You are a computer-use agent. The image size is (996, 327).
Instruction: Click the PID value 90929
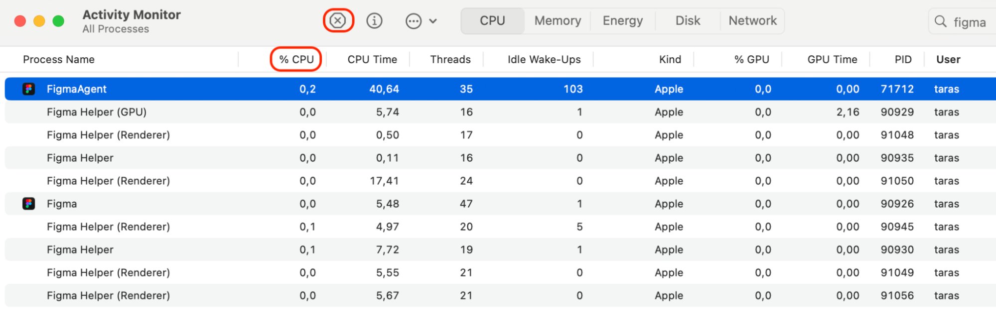coord(897,112)
